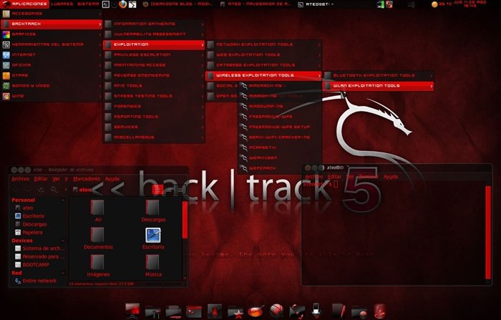Expand the Miscellaneous submenu arrow
The image size is (501, 320).
203,137
